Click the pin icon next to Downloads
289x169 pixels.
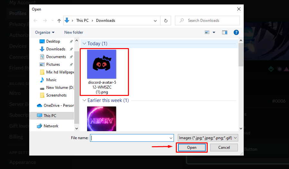(71, 49)
